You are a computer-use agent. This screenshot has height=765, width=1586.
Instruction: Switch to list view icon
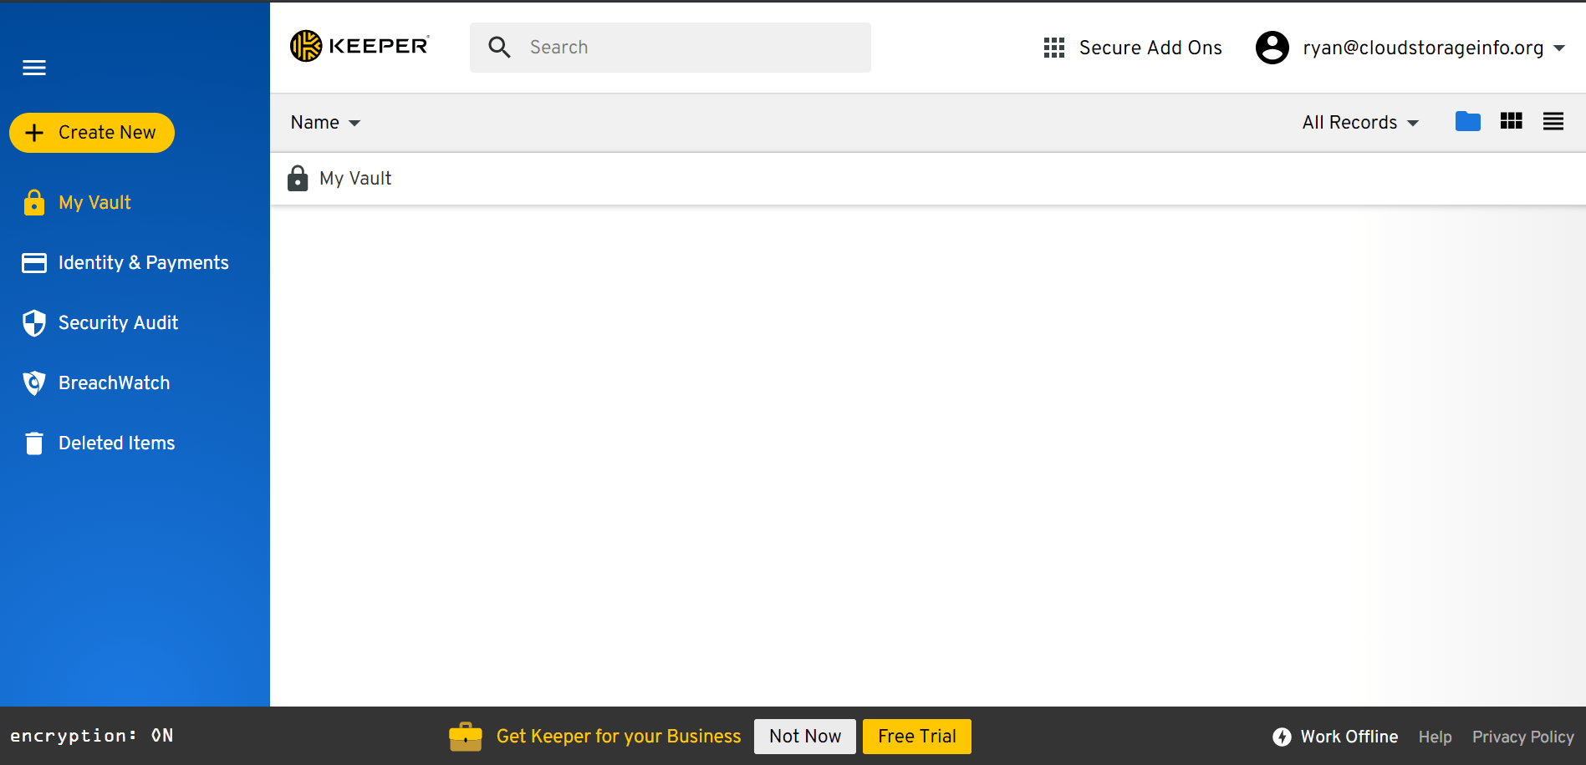[1553, 122]
